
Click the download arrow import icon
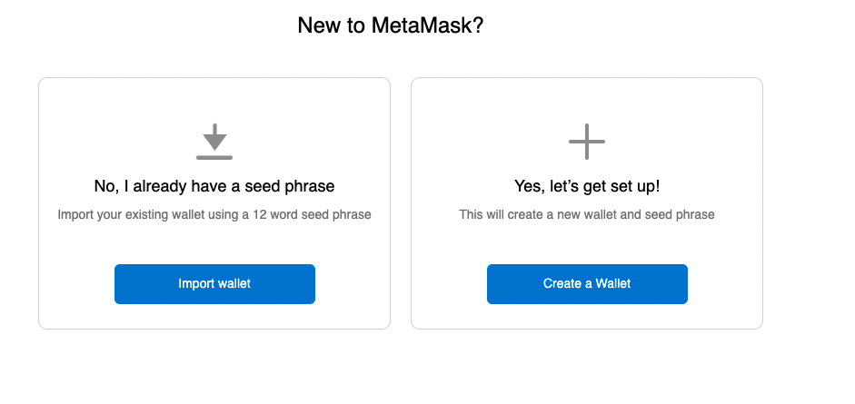point(214,136)
